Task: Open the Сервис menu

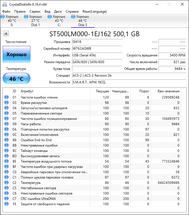Action: 35,12
